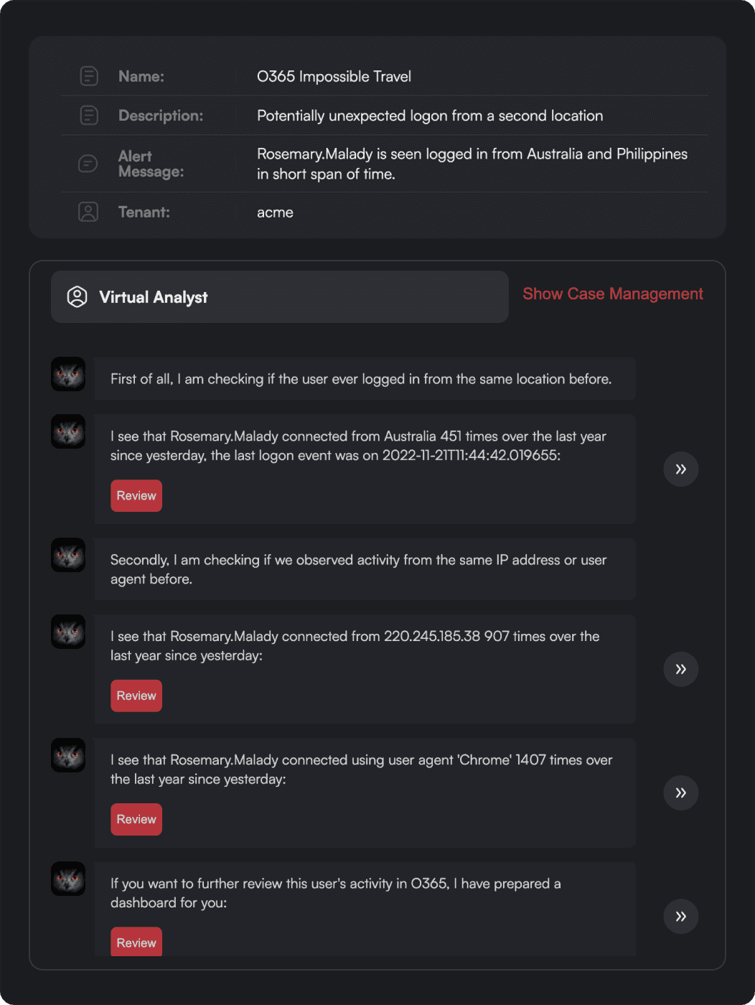755x1005 pixels.
Task: Expand the chevron beside the dashboard message
Action: 680,916
